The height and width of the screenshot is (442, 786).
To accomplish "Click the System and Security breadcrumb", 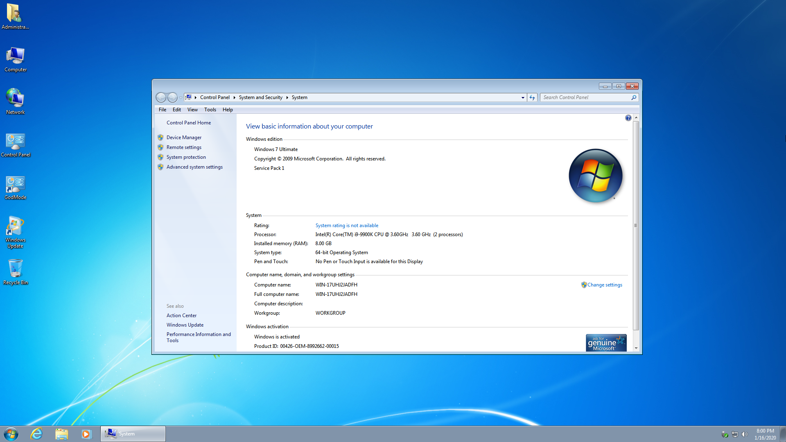I will coord(261,97).
